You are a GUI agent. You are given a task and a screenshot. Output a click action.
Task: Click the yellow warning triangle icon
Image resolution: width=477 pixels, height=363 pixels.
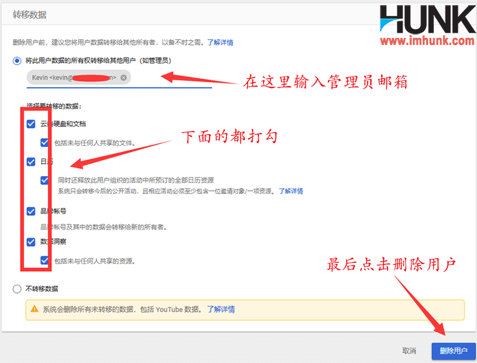click(x=35, y=309)
